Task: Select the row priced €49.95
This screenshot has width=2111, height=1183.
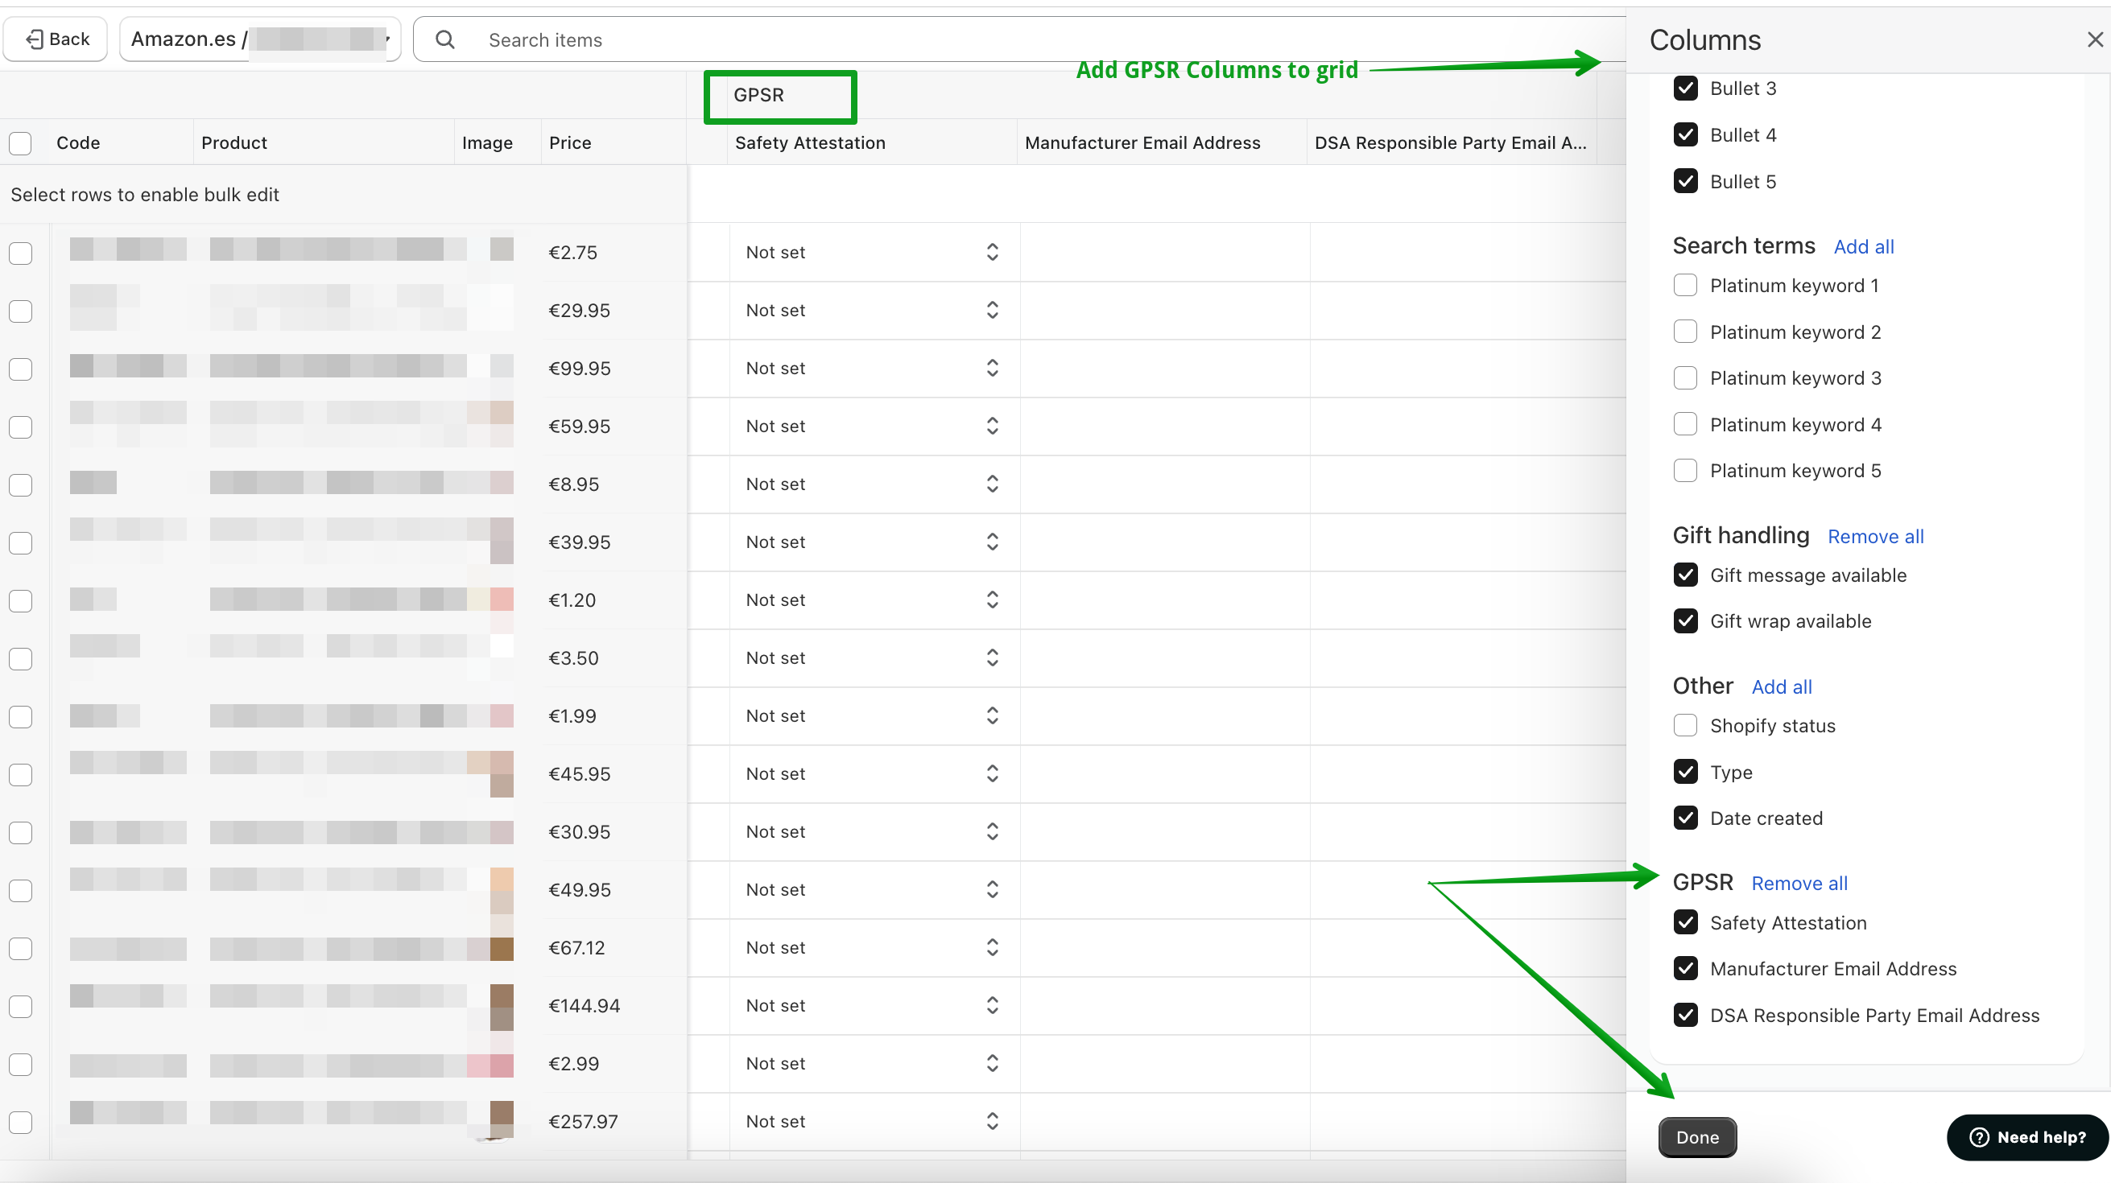Action: 20,891
